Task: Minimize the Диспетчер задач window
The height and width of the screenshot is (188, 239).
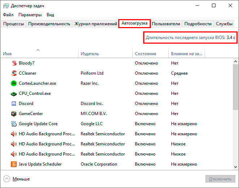Action: click(197, 6)
